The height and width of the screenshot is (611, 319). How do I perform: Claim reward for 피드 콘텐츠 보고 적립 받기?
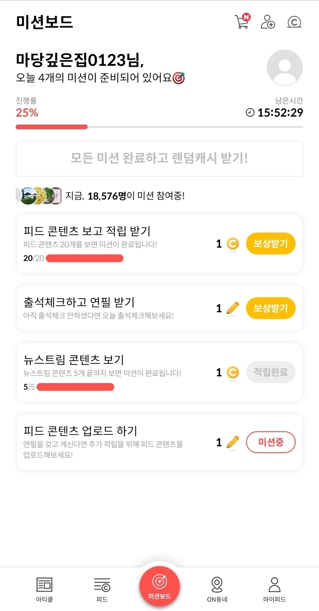pos(271,243)
